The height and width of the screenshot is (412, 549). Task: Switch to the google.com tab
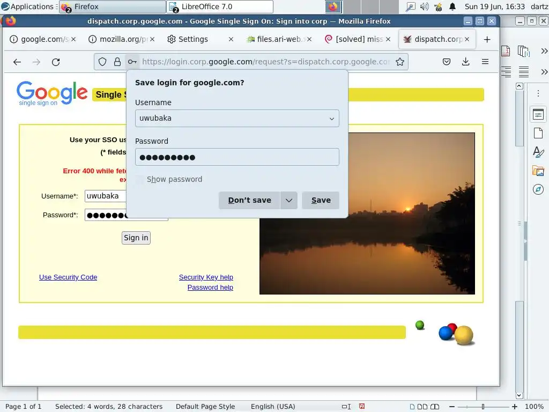tap(42, 39)
